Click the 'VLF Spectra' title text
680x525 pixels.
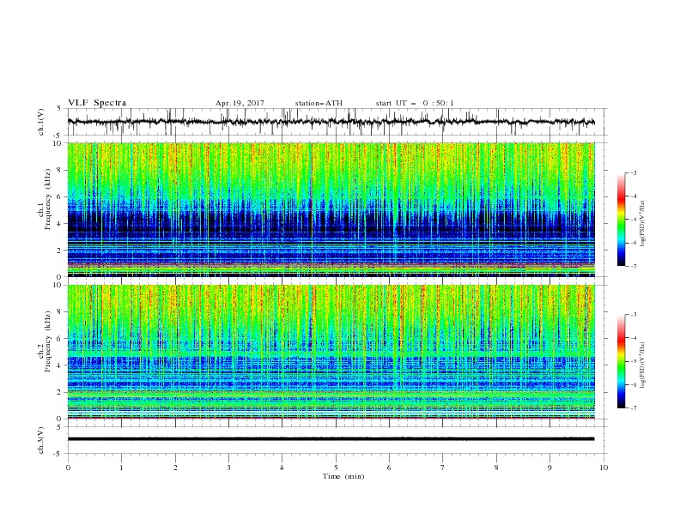click(97, 103)
